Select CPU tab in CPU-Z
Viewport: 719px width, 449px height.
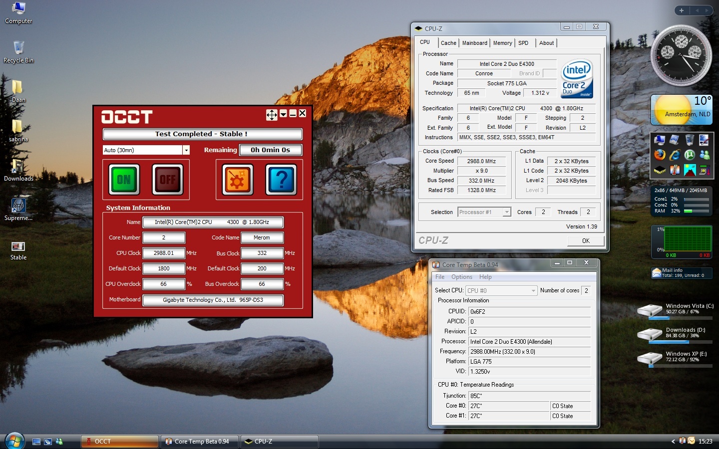(427, 42)
